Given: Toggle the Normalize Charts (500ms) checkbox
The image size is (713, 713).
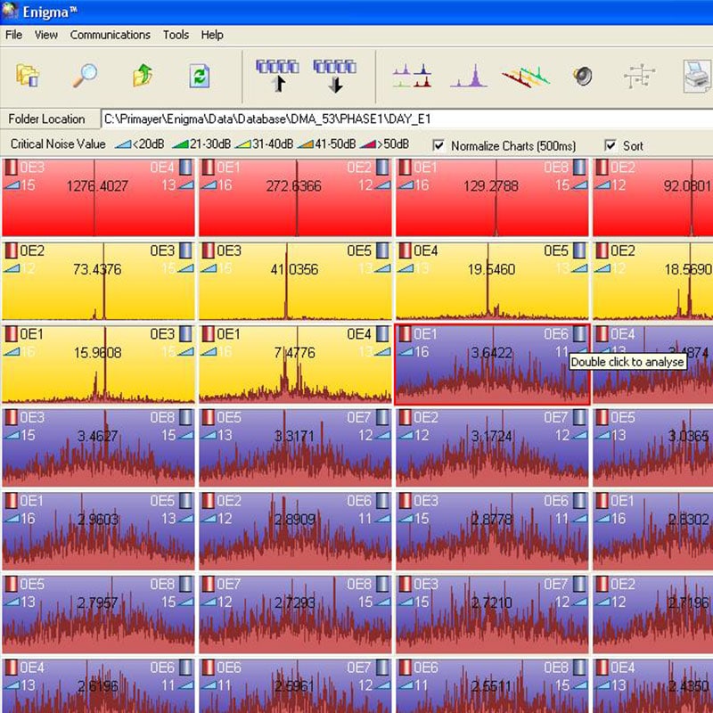Looking at the screenshot, I should tap(438, 145).
